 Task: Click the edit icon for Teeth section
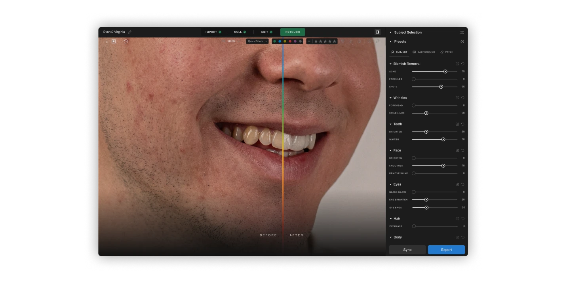(457, 124)
